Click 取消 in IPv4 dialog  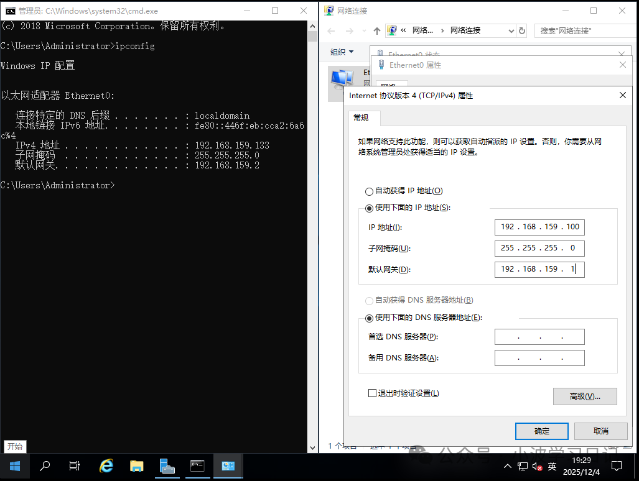[x=600, y=431]
